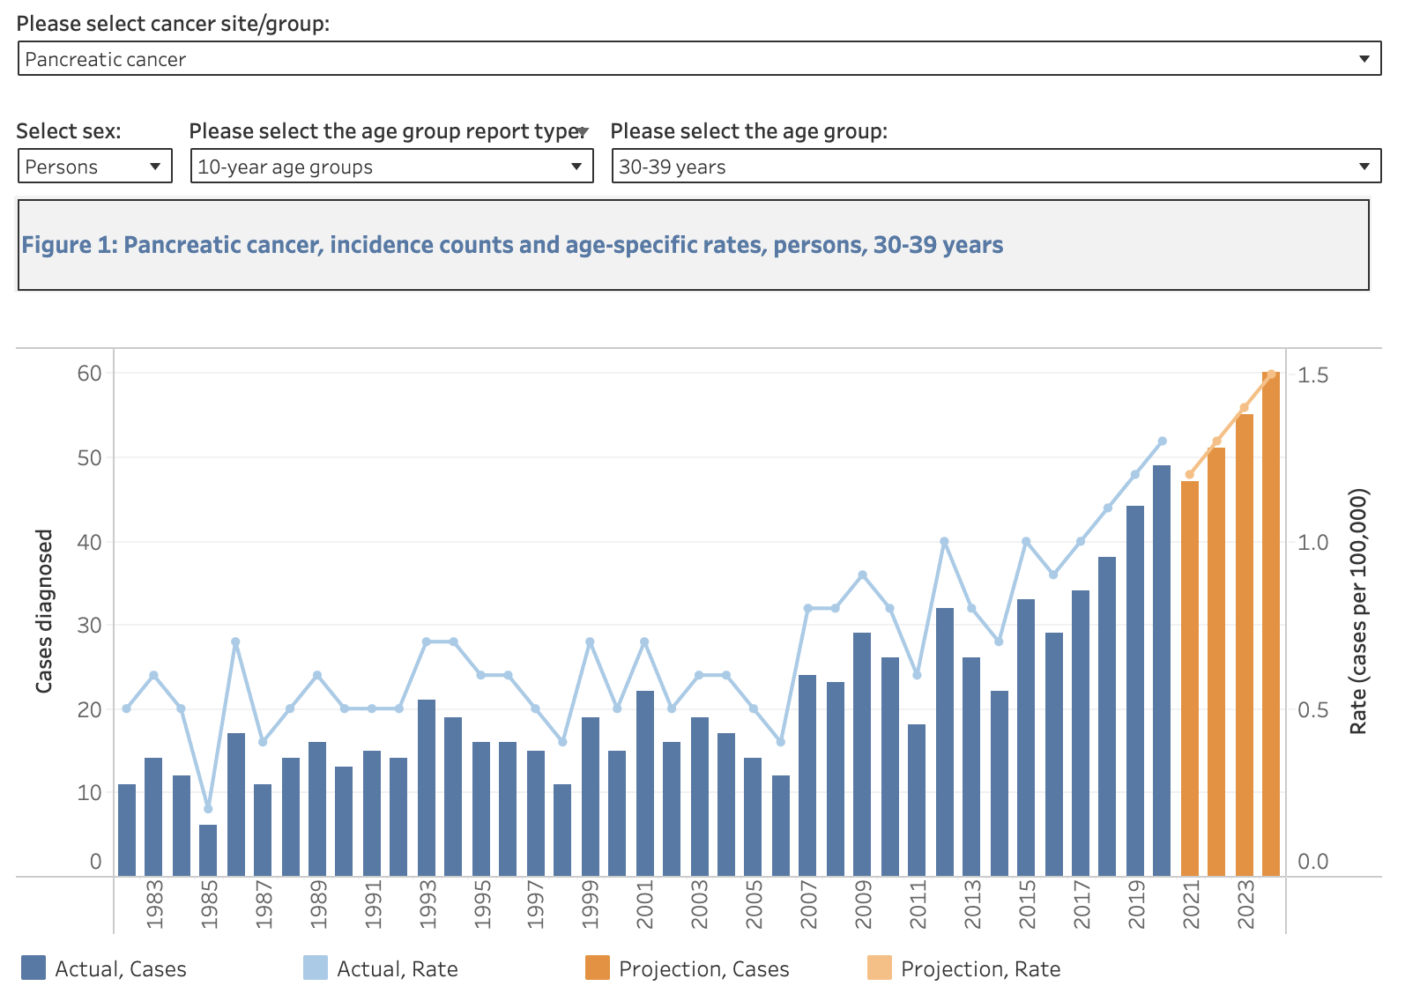
Task: Click the last actual rate point in 2020
Action: [1162, 441]
